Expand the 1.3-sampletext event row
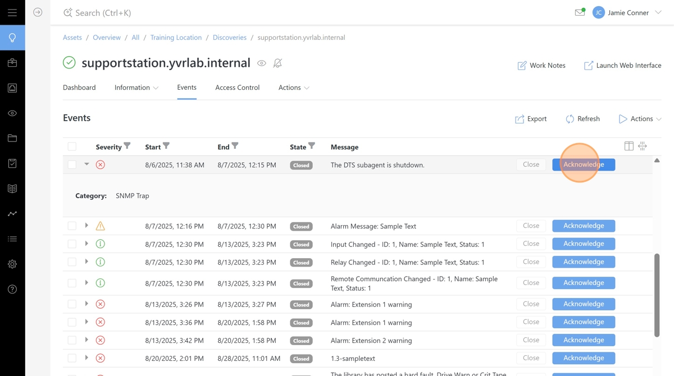This screenshot has height=376, width=674. [86, 357]
